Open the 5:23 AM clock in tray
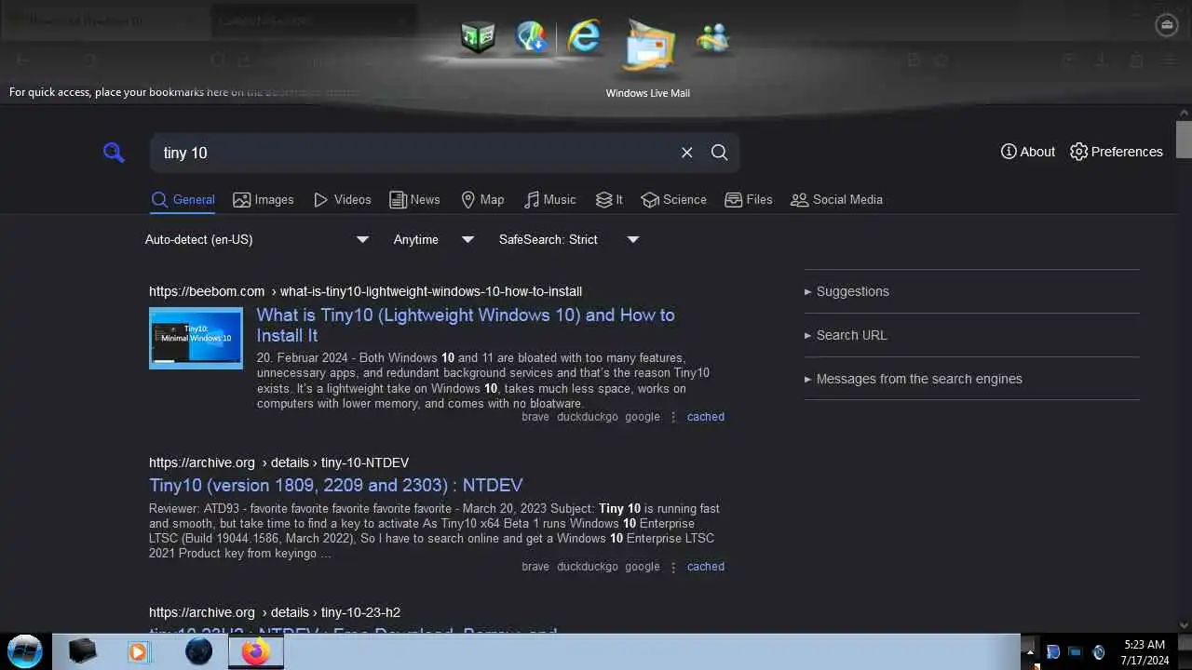Image resolution: width=1192 pixels, height=670 pixels. click(x=1145, y=651)
